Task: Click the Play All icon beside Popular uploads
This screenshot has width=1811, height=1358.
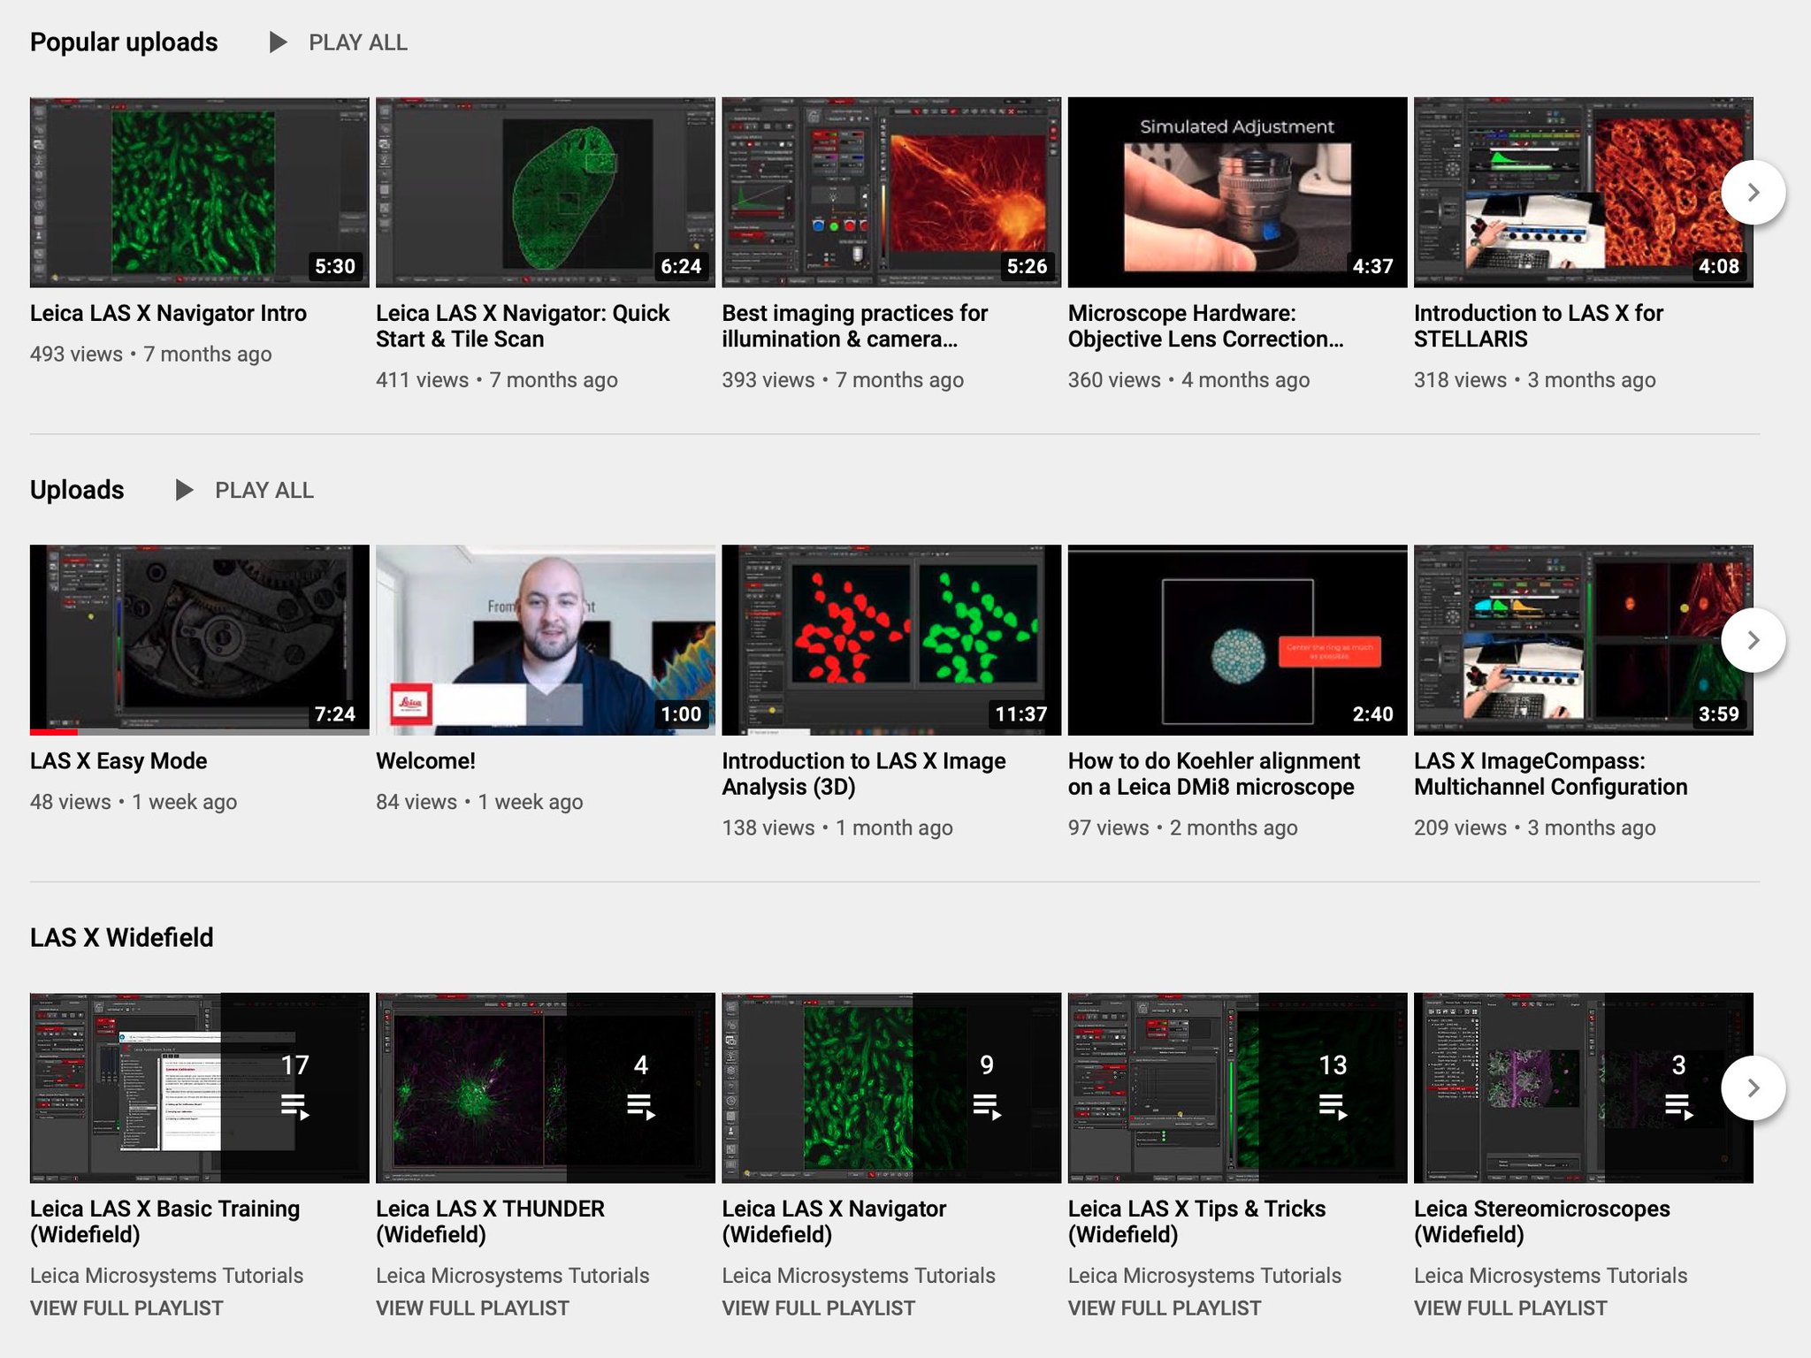Action: pos(278,42)
